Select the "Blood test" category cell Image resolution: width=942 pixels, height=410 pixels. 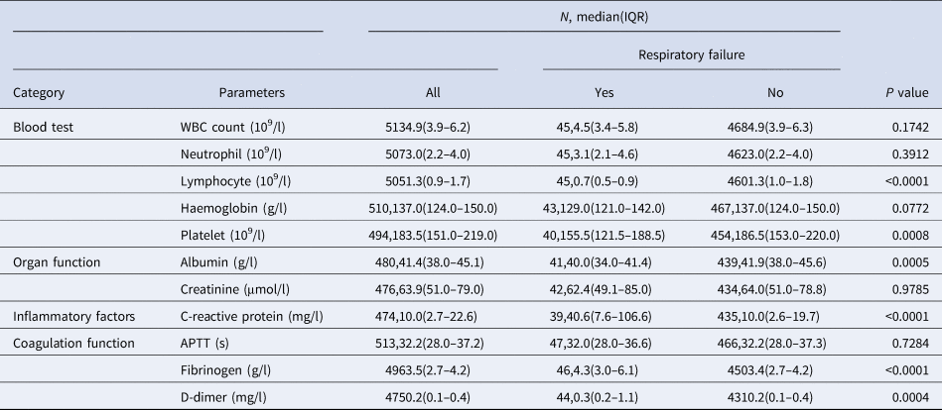[x=44, y=126]
